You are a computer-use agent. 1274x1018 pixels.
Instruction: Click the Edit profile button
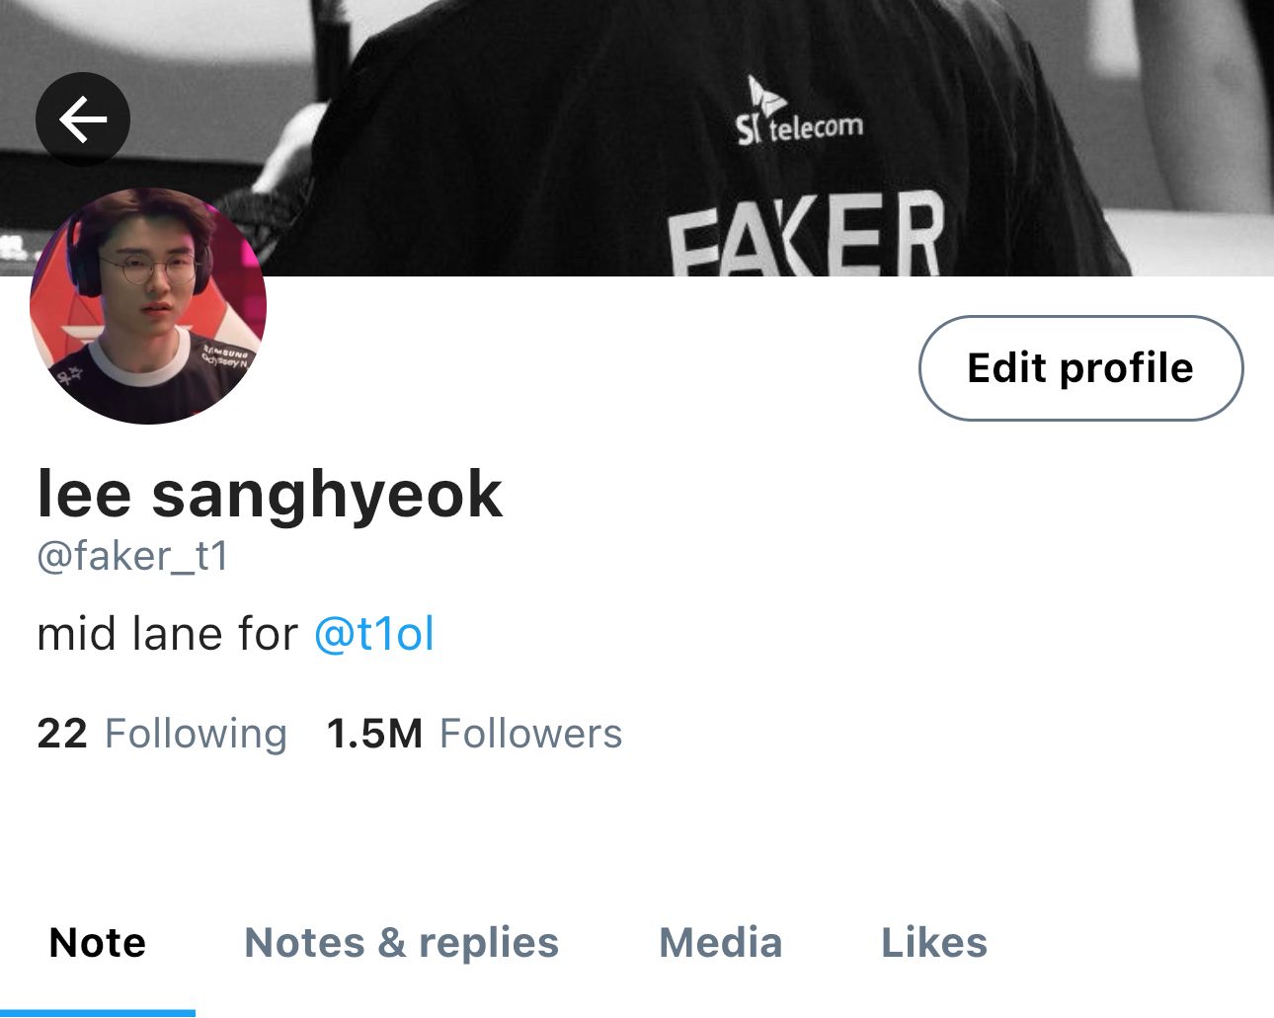tap(1080, 368)
